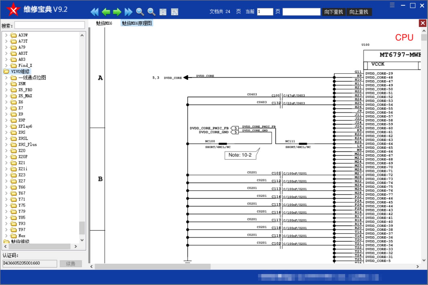
Task: Click the 认证码 code field
Action: coord(30,263)
